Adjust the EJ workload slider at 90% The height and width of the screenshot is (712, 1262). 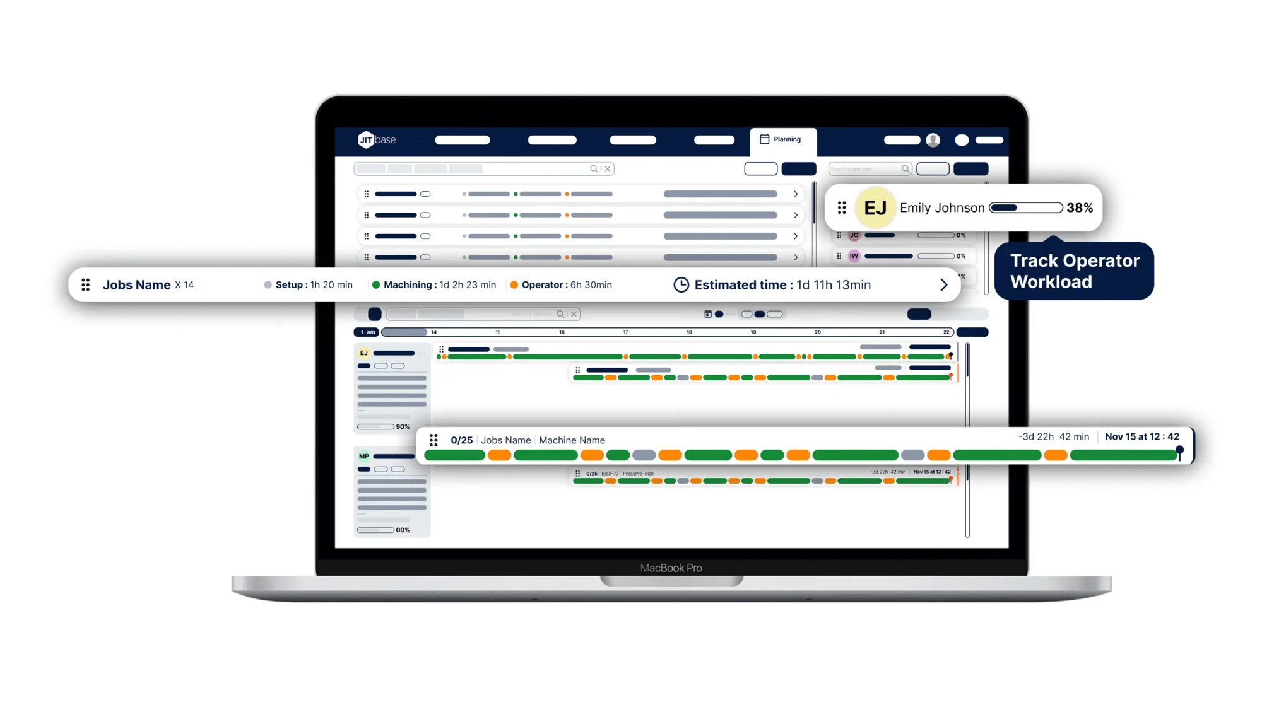[390, 425]
